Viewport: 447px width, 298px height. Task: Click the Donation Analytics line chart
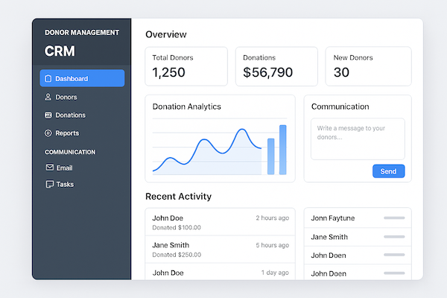[207, 152]
